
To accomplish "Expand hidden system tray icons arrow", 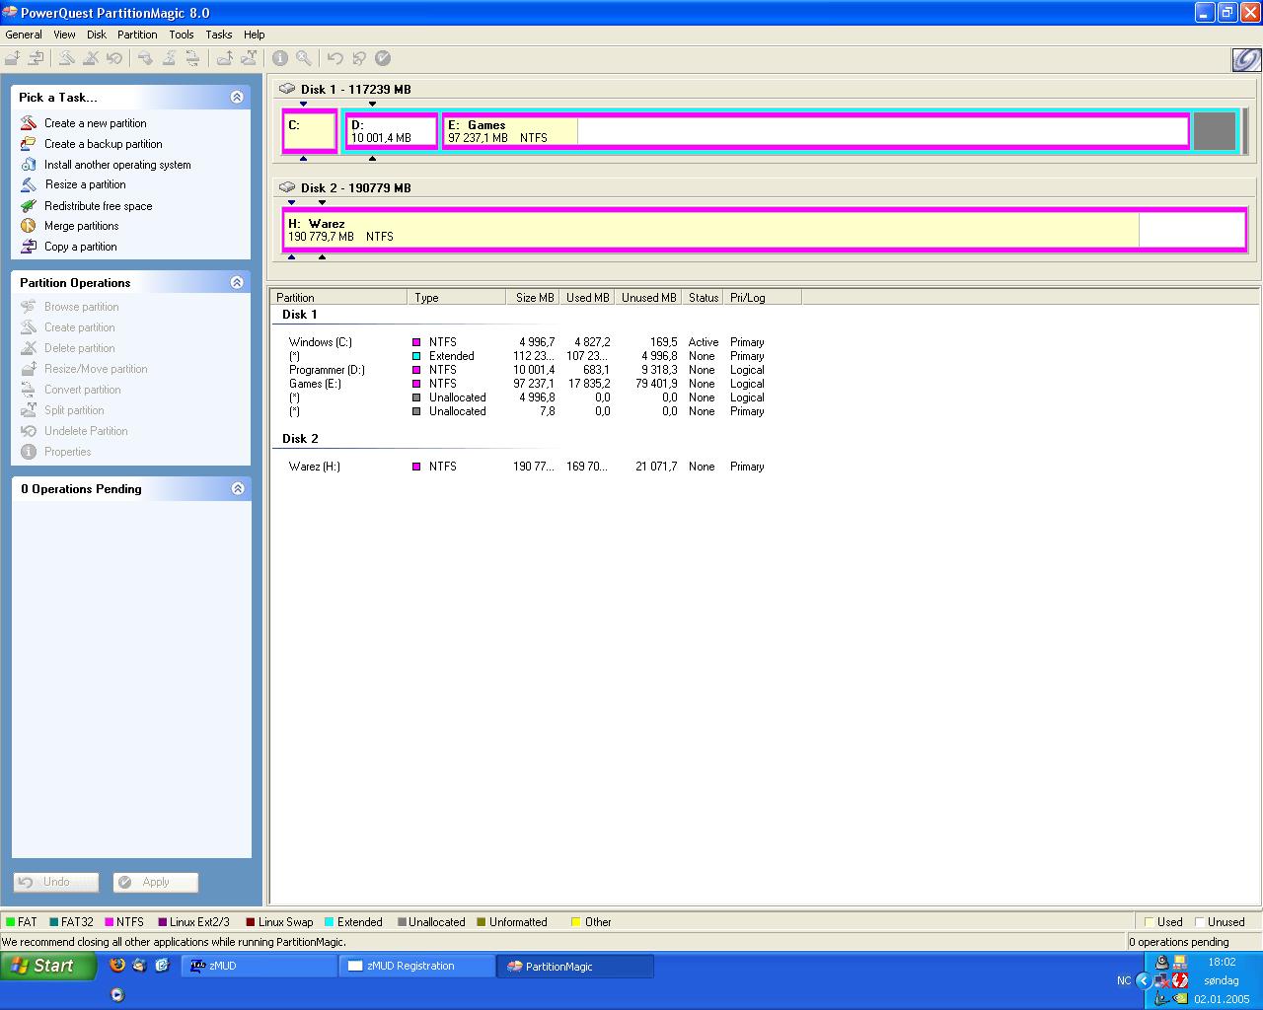I will [1144, 980].
